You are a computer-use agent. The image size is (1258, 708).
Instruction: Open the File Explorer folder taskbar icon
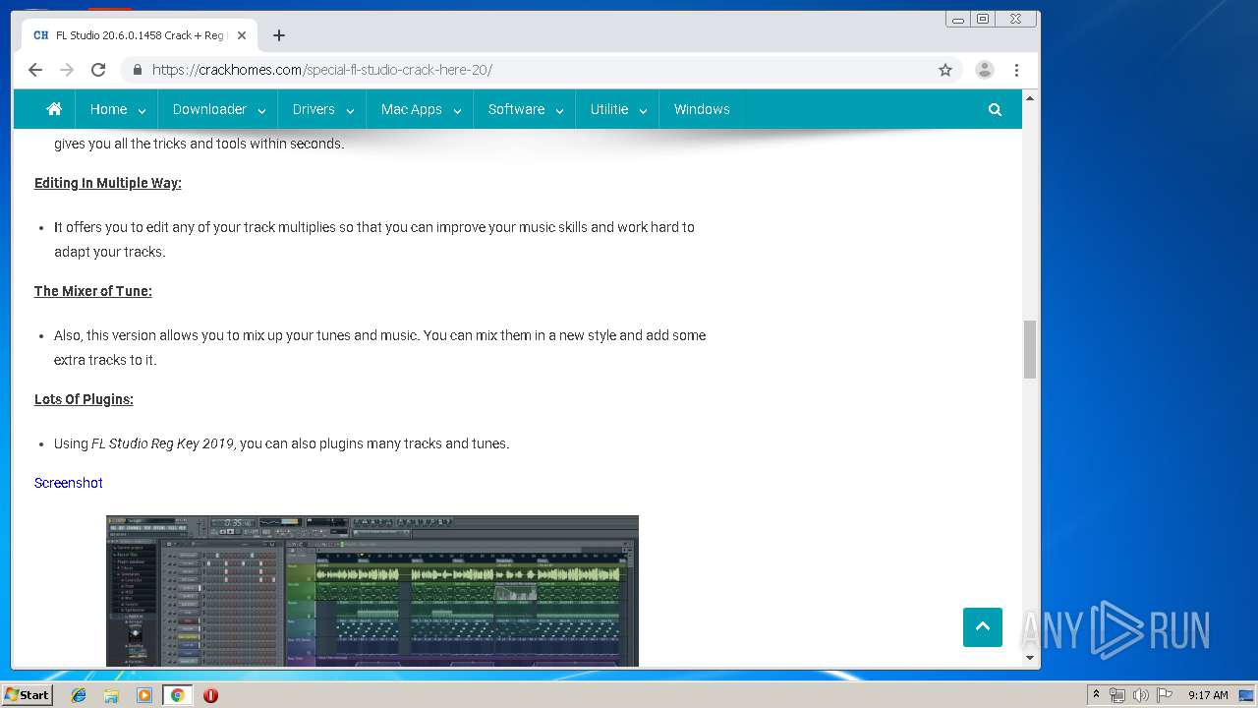coord(111,695)
